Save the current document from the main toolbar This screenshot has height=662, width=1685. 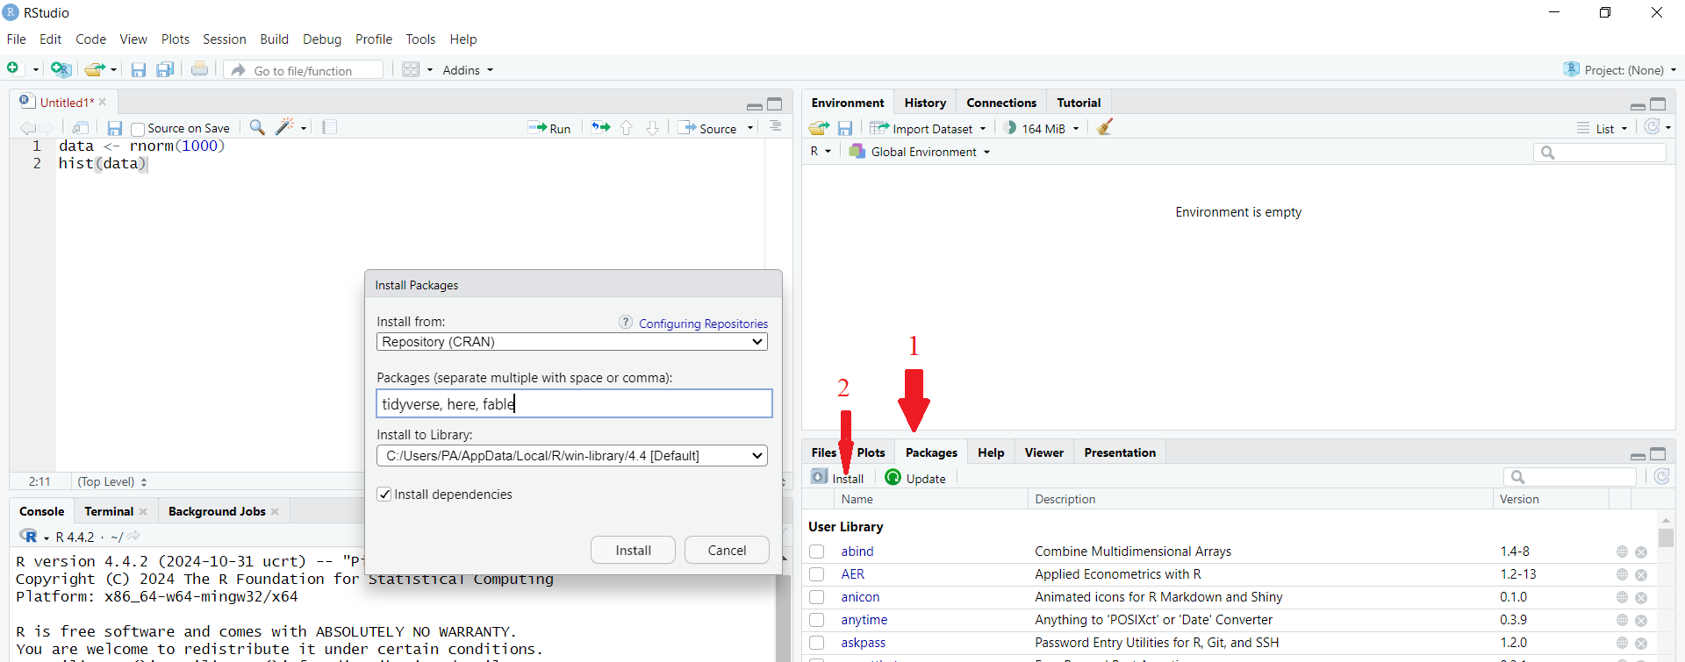139,70
